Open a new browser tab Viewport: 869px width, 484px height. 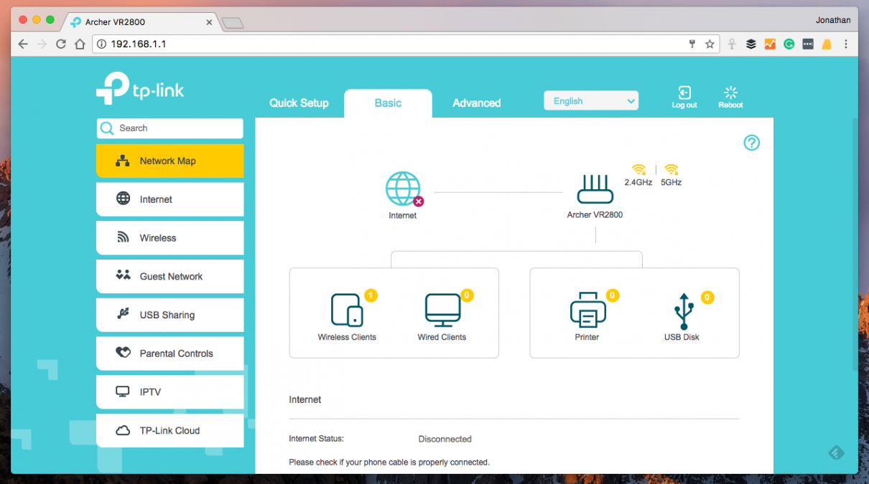tap(233, 23)
